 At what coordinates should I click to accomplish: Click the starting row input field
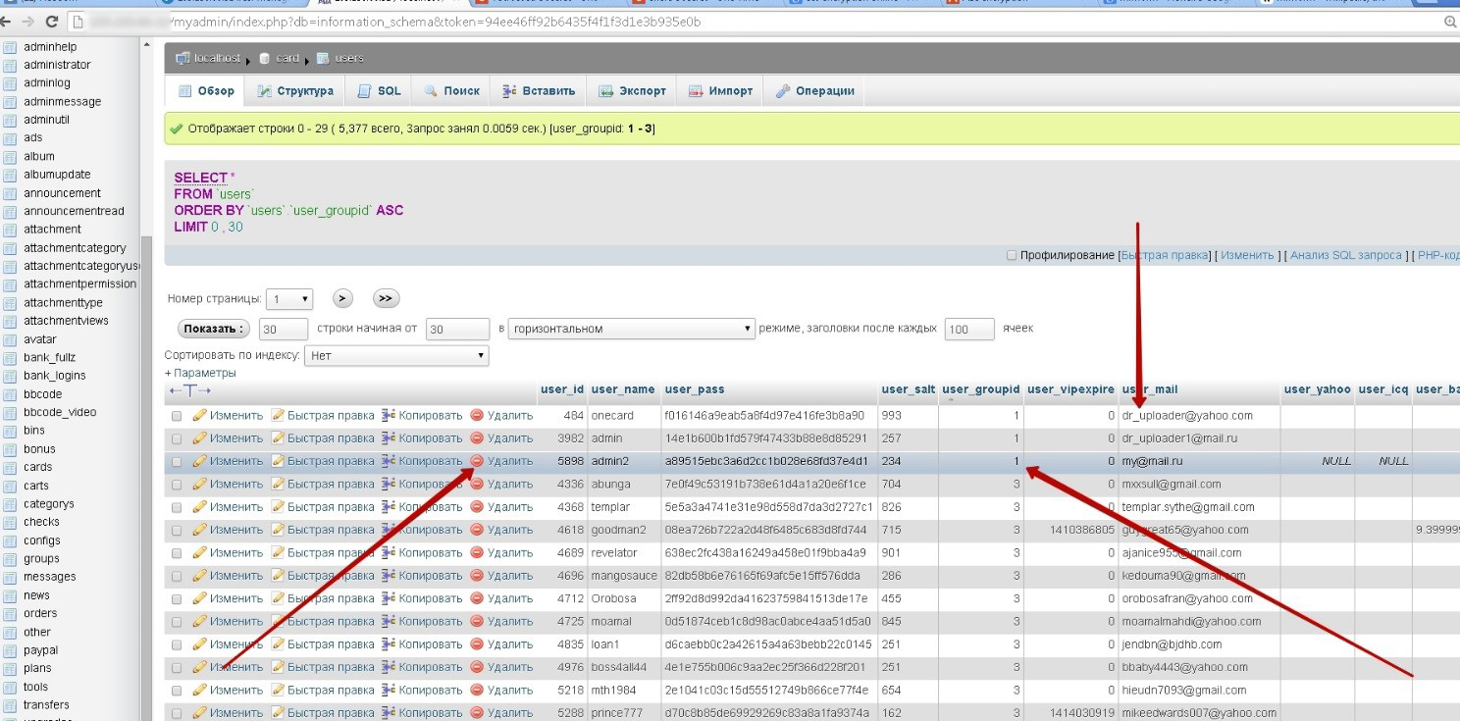pyautogui.click(x=457, y=330)
